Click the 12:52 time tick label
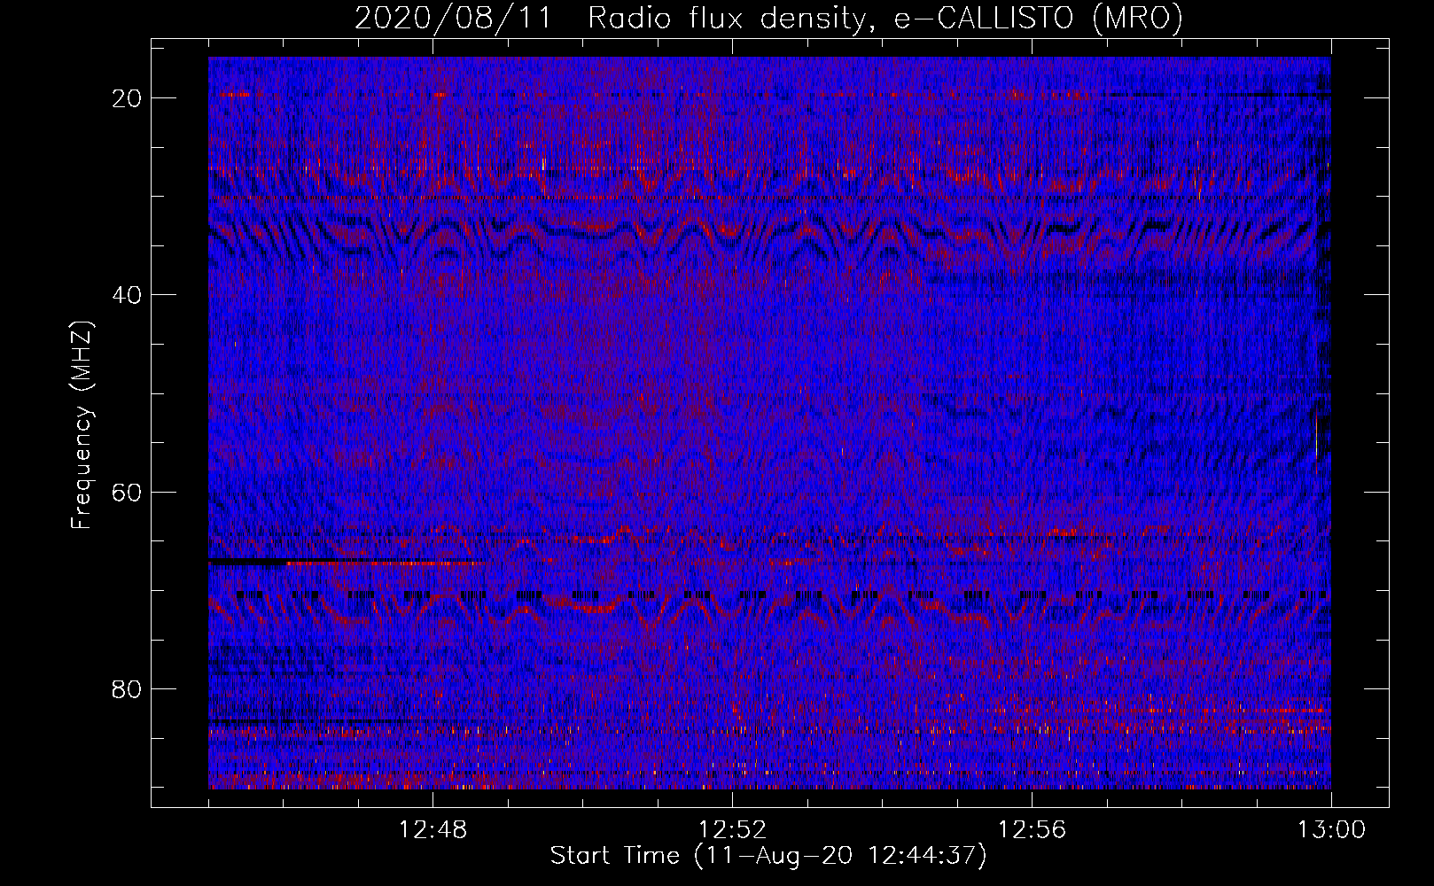 pos(732,830)
